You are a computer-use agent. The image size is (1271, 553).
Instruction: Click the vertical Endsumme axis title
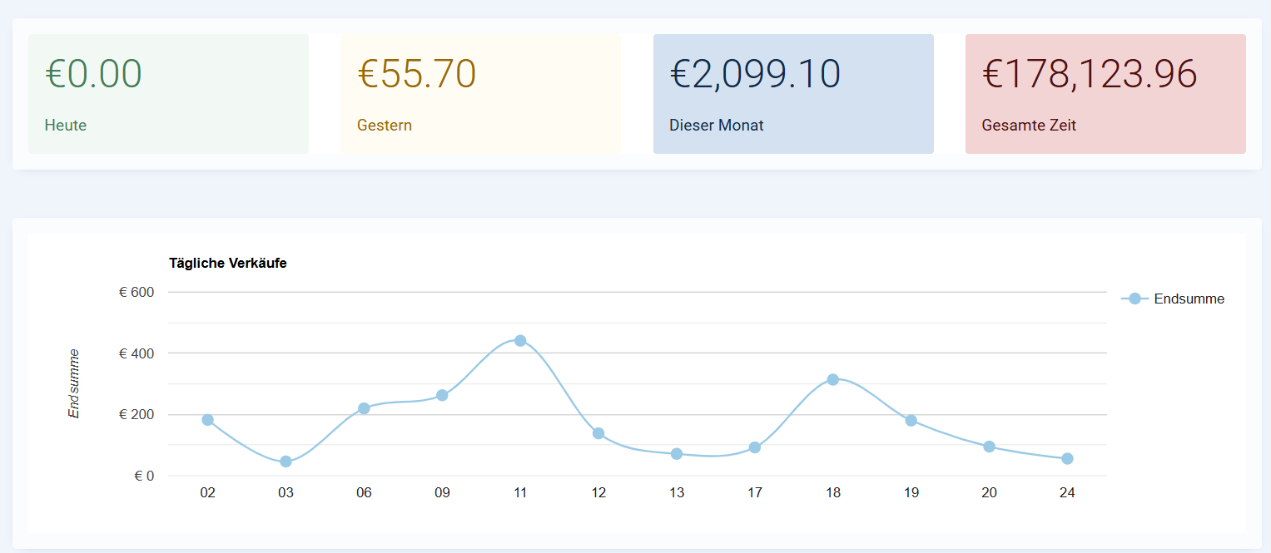[x=74, y=383]
